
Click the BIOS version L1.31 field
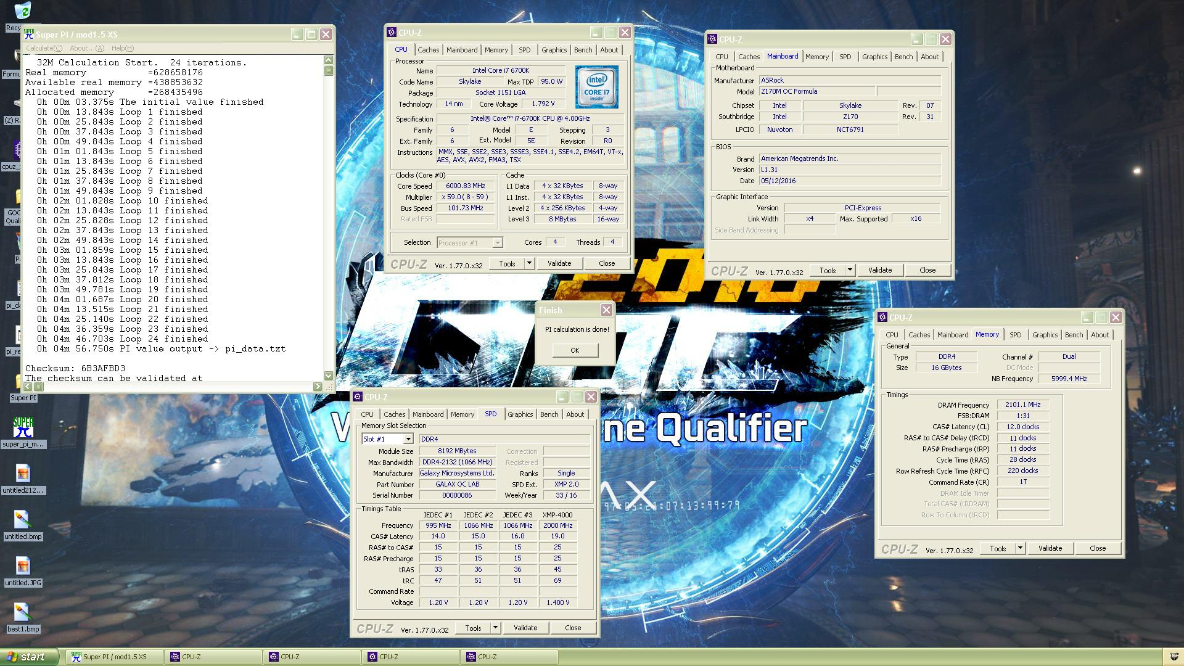[x=850, y=170]
